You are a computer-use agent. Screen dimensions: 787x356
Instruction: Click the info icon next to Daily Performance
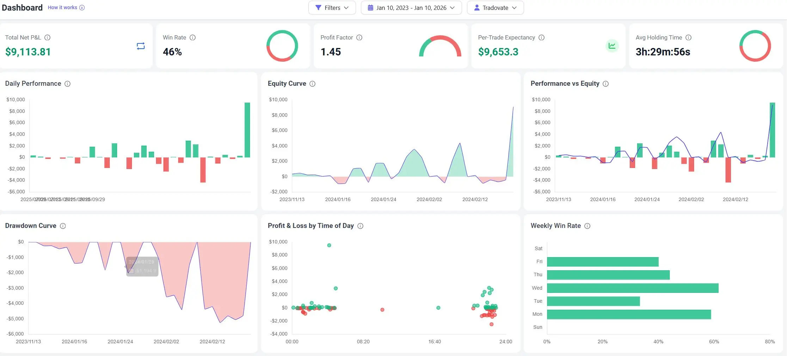(67, 84)
